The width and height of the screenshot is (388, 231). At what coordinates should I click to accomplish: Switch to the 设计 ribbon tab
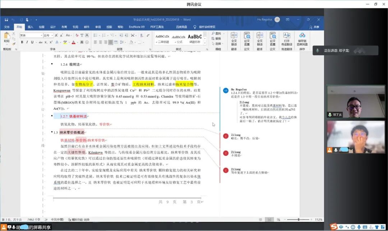coord(53,27)
